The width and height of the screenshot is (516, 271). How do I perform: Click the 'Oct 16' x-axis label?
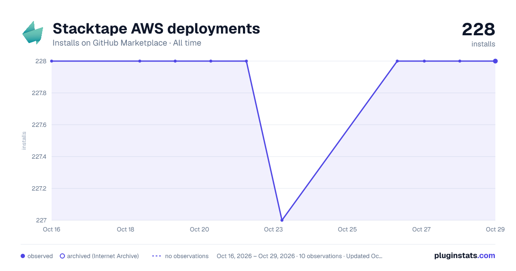pos(52,229)
